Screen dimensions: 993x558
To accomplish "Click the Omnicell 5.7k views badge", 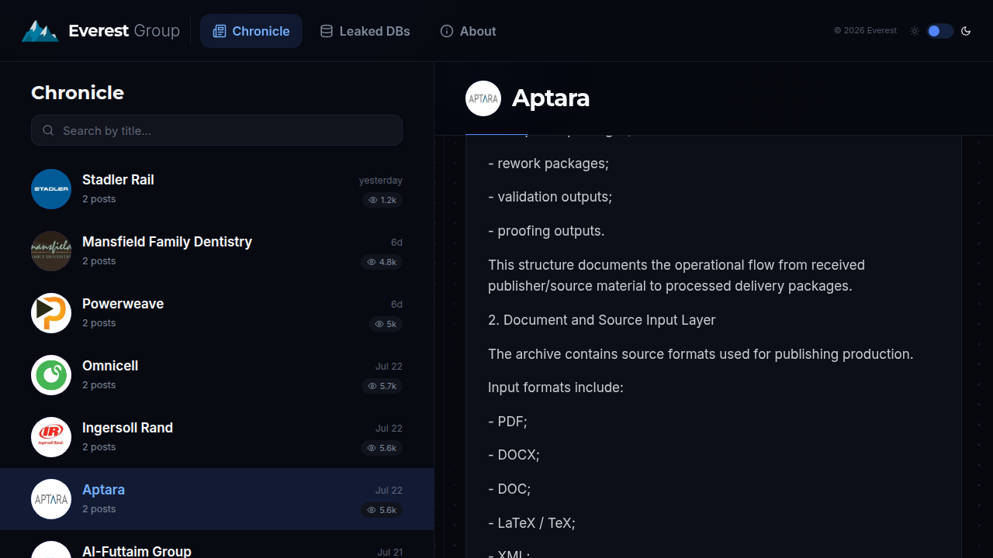I will [382, 386].
